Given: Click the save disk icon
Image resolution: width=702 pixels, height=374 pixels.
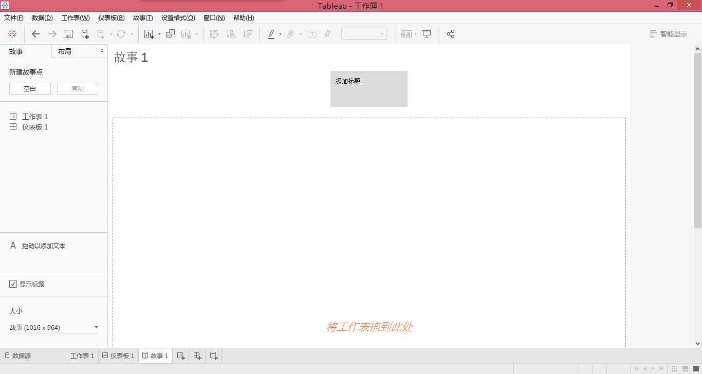Looking at the screenshot, I should 68,34.
